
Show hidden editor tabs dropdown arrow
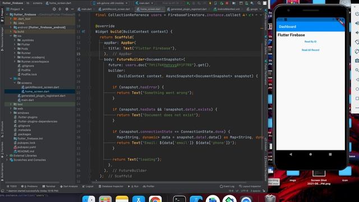pyautogui.click(x=260, y=9)
